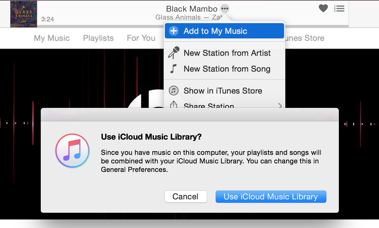Click the Use iCloud Music Library? heading
Viewport: 379px width, 228px height.
point(151,137)
